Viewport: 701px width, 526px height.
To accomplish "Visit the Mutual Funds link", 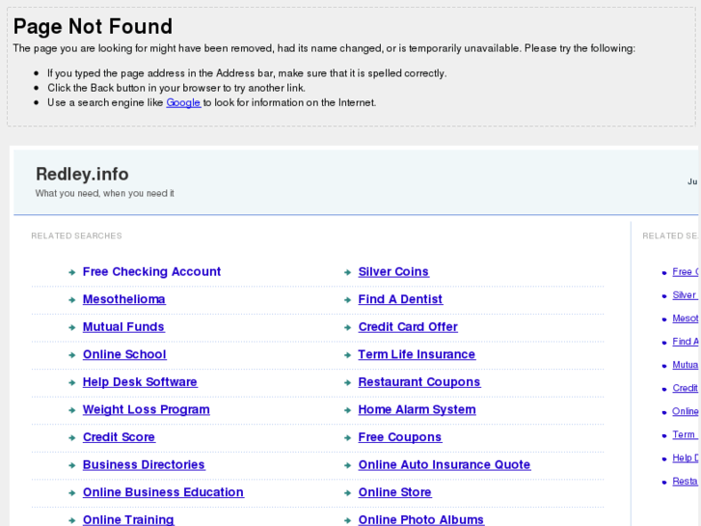I will (x=123, y=327).
